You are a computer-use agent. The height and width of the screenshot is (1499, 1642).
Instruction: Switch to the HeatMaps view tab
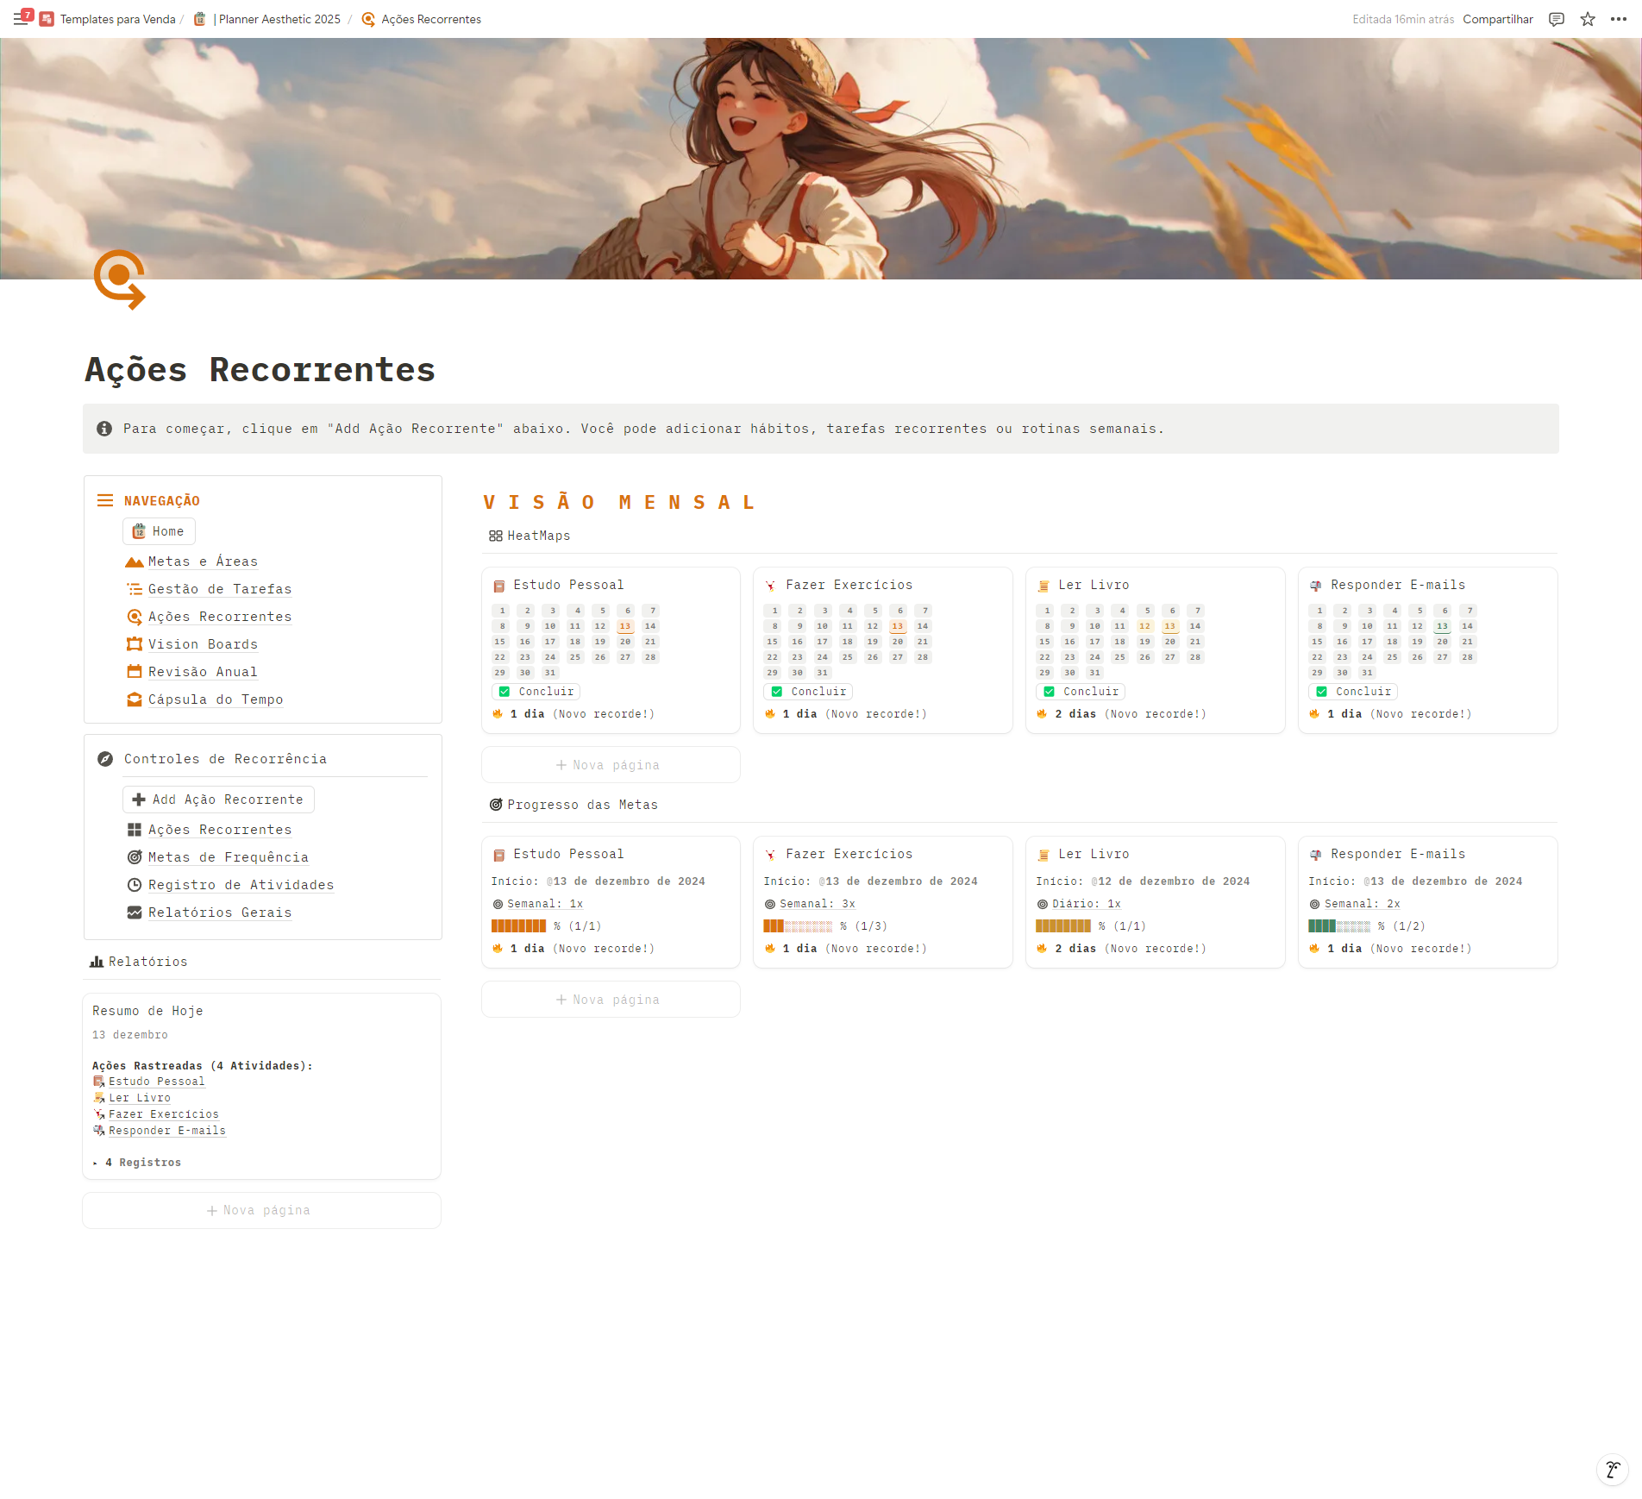(530, 536)
